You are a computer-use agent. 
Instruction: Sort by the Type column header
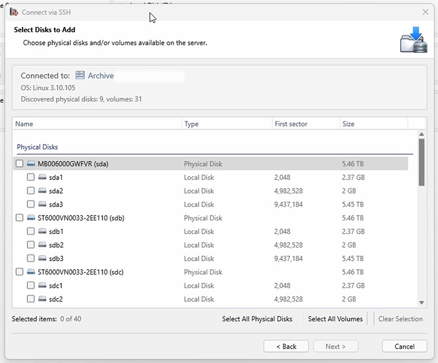click(x=227, y=123)
